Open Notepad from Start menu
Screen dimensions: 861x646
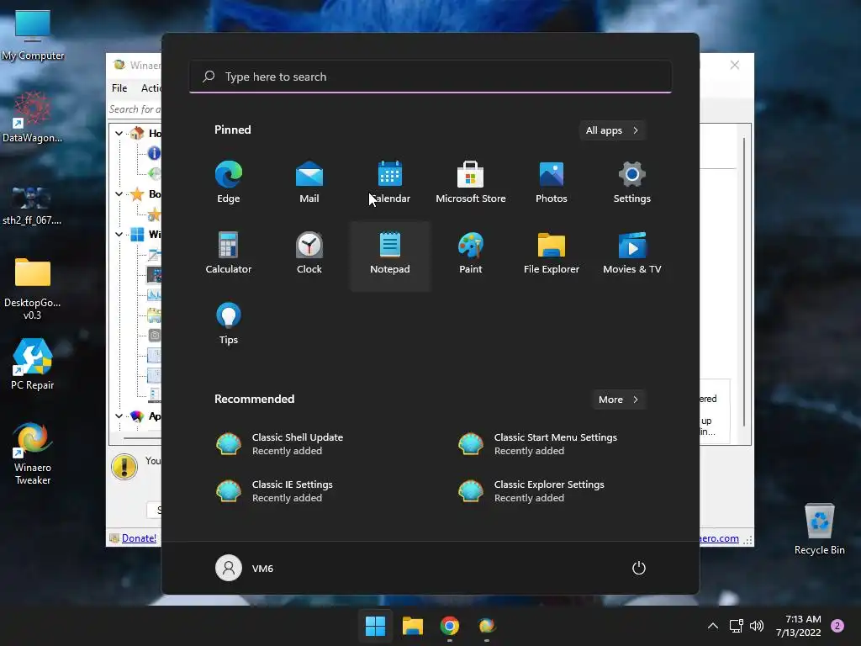click(x=390, y=256)
